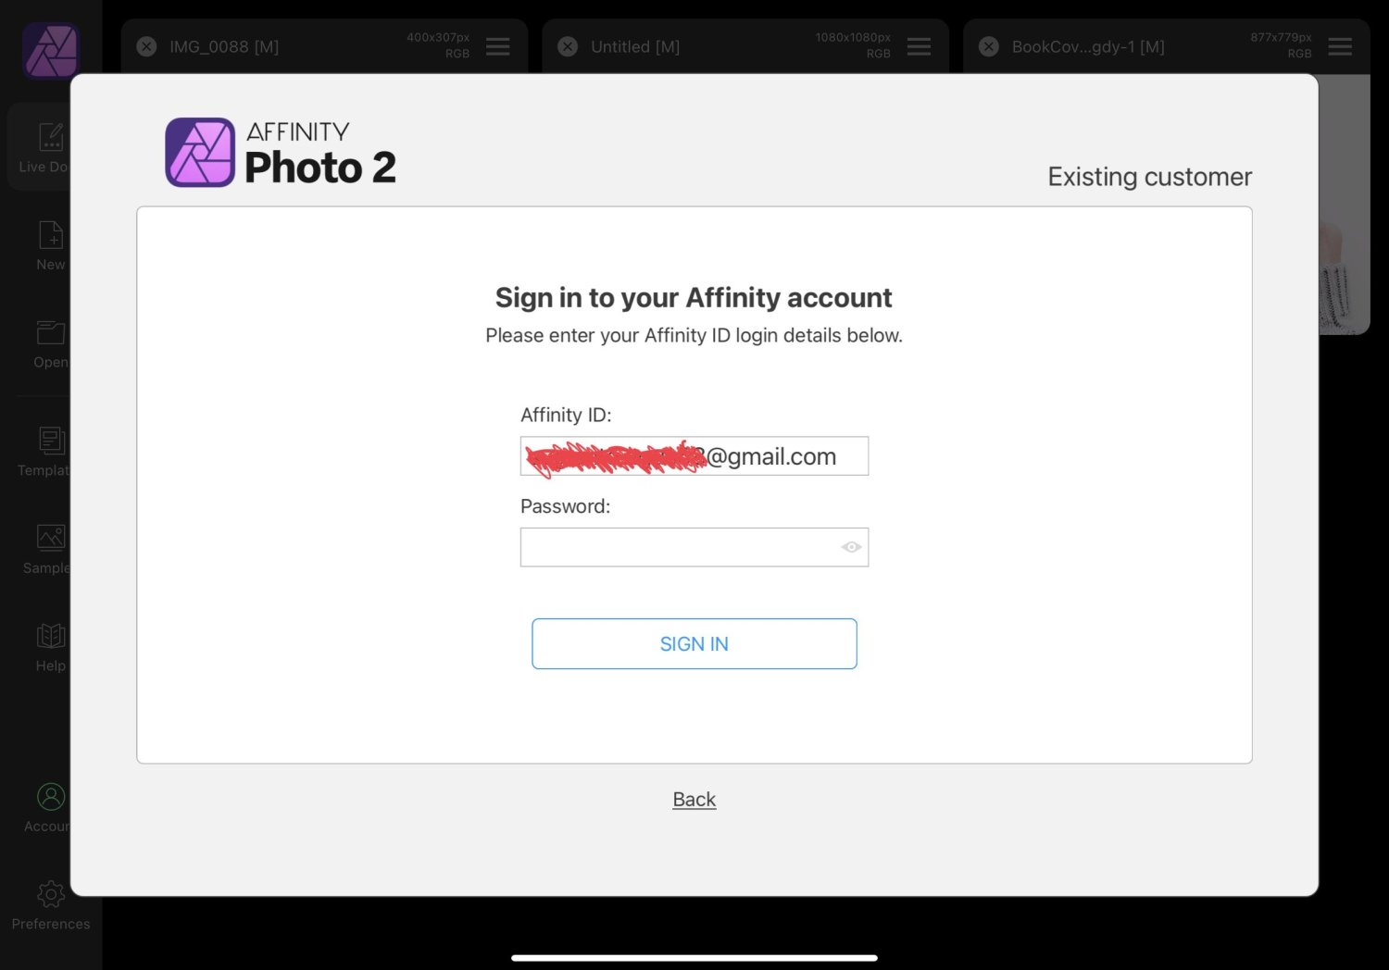Select the Samples sidebar icon
Image resolution: width=1389 pixels, height=970 pixels.
[51, 538]
